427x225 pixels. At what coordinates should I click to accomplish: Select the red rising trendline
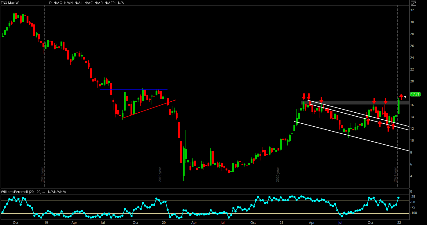(149, 109)
